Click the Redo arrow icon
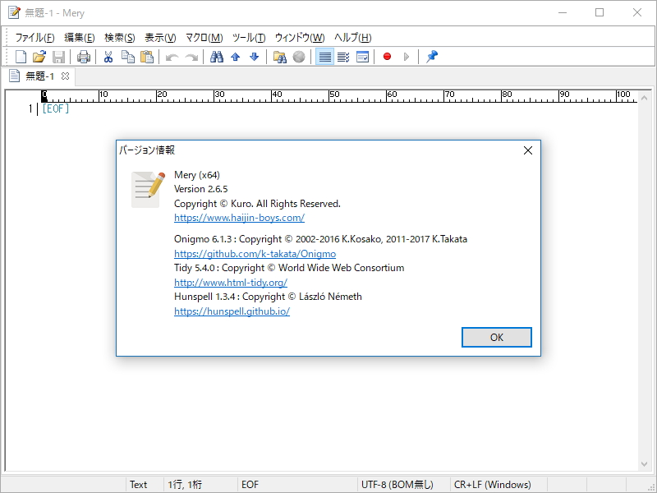Screen dimensions: 657x493 point(191,57)
